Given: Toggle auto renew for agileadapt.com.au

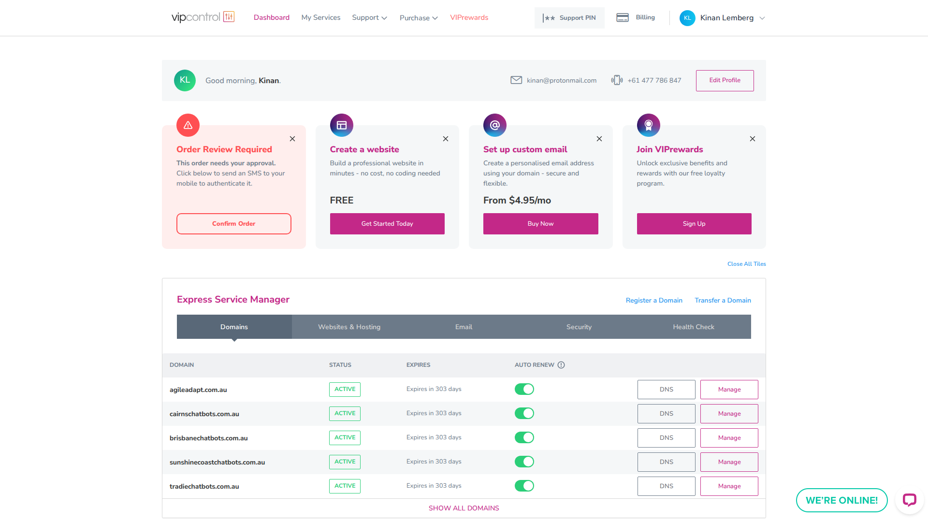Looking at the screenshot, I should [x=524, y=389].
